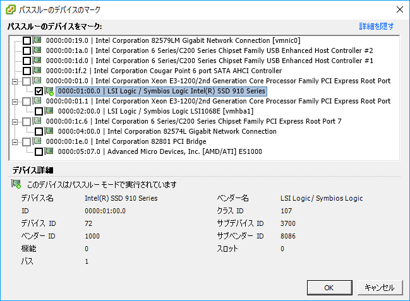Collapse the 0000:00:01.1 Root Port tree node
This screenshot has width=410, height=301.
coord(15,102)
